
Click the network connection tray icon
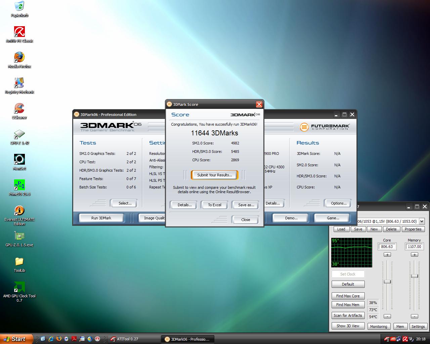tap(399, 339)
